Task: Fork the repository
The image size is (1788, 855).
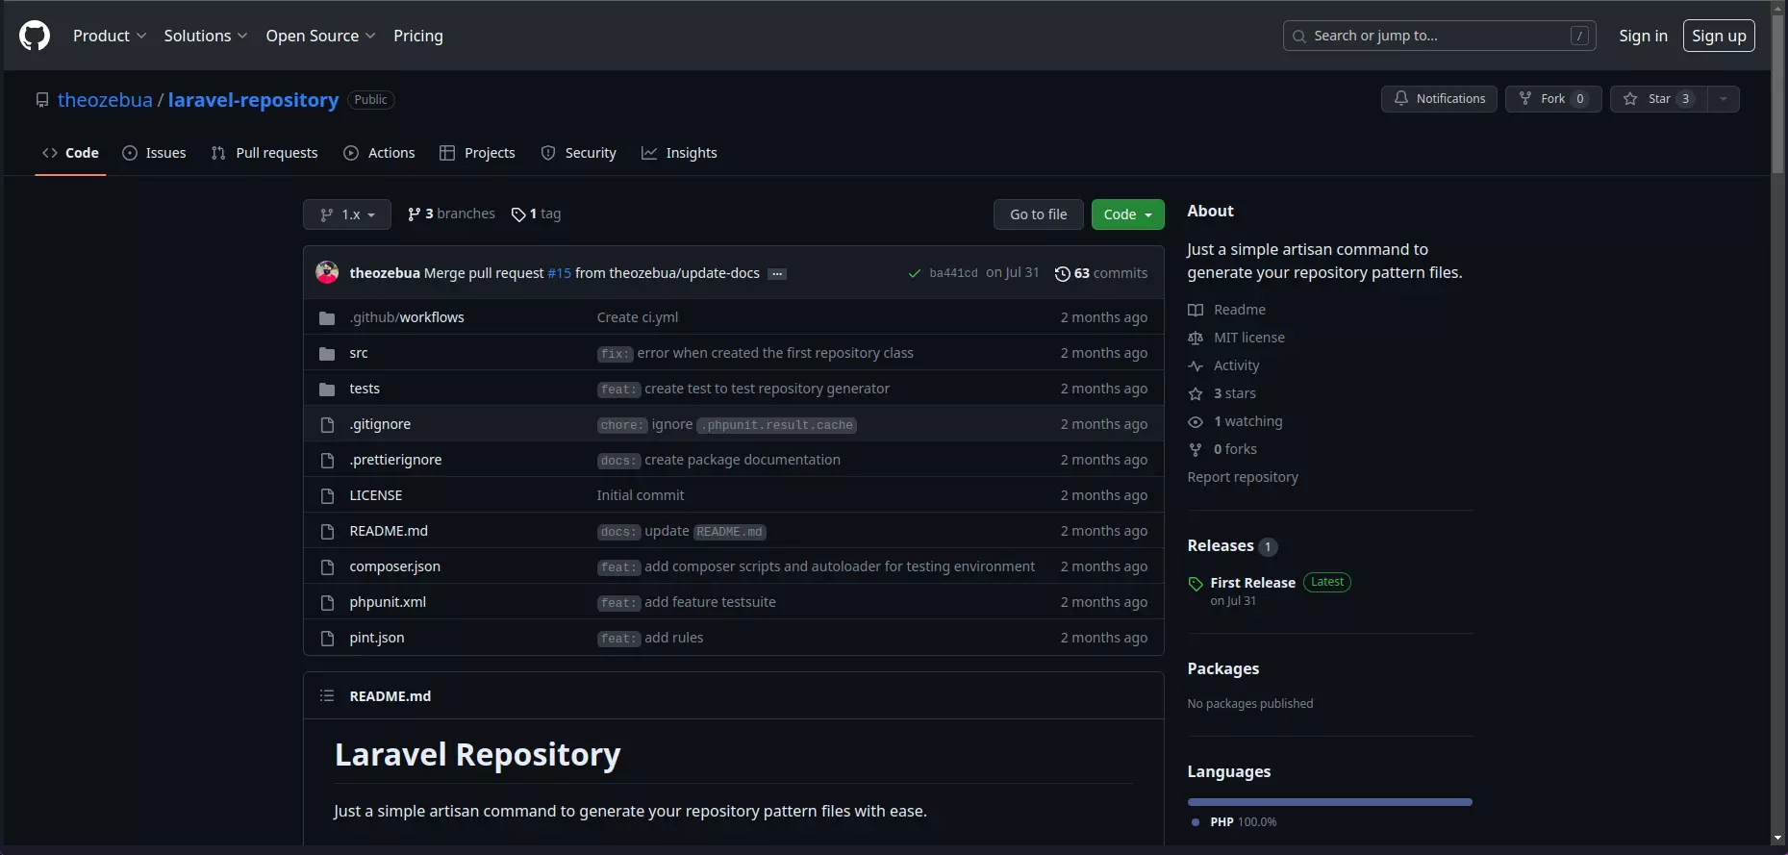Action: [x=1553, y=99]
